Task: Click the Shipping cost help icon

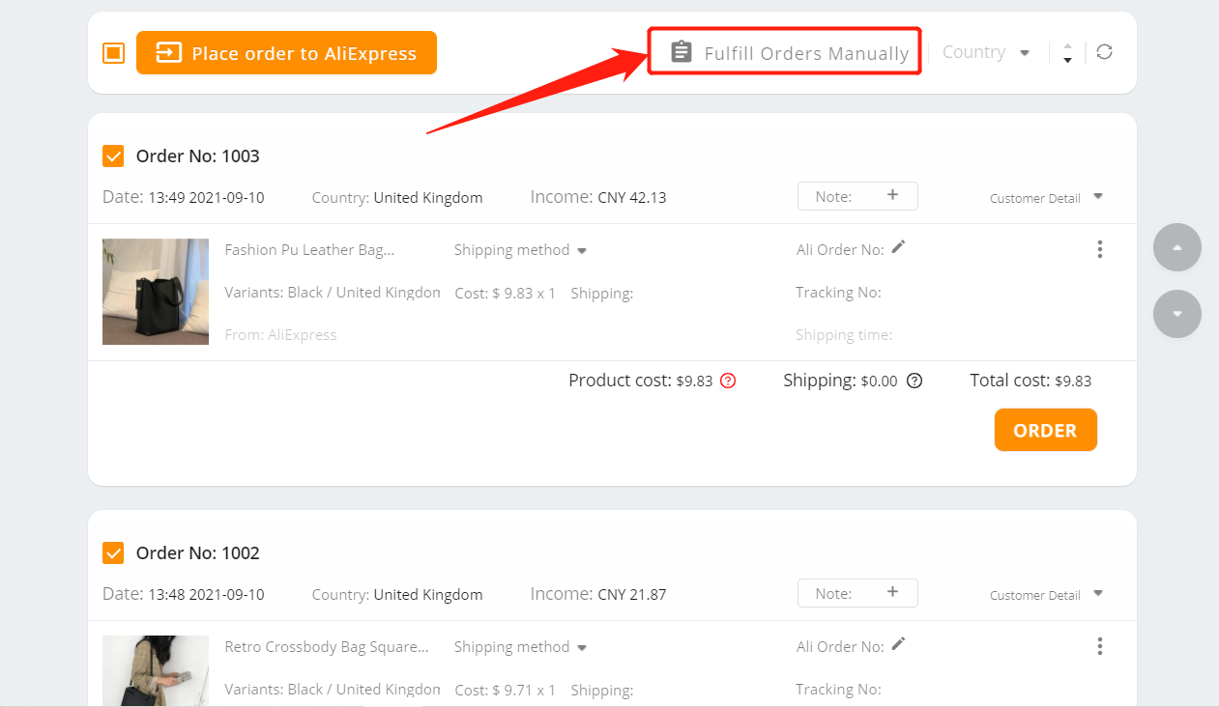Action: (x=914, y=381)
